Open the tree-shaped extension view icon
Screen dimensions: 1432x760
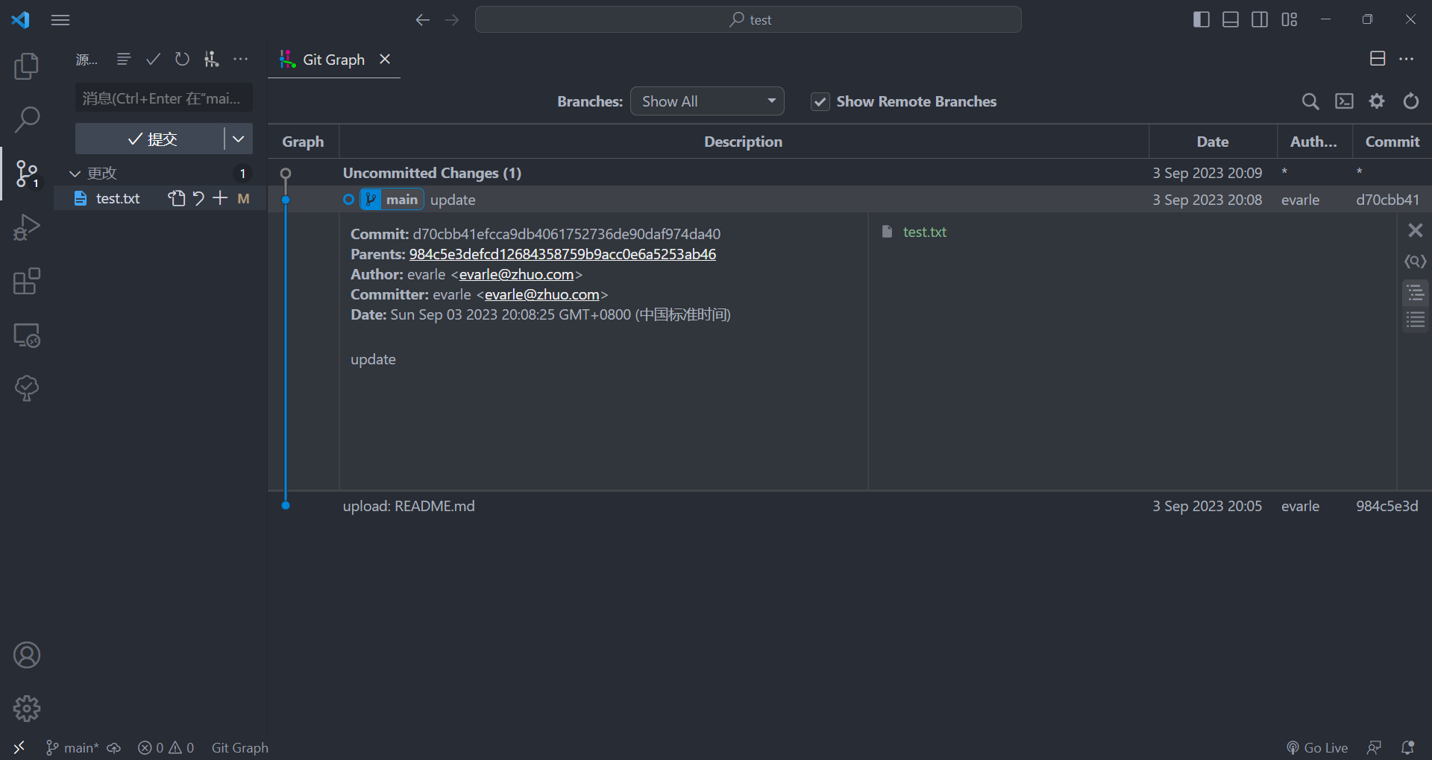coord(27,388)
